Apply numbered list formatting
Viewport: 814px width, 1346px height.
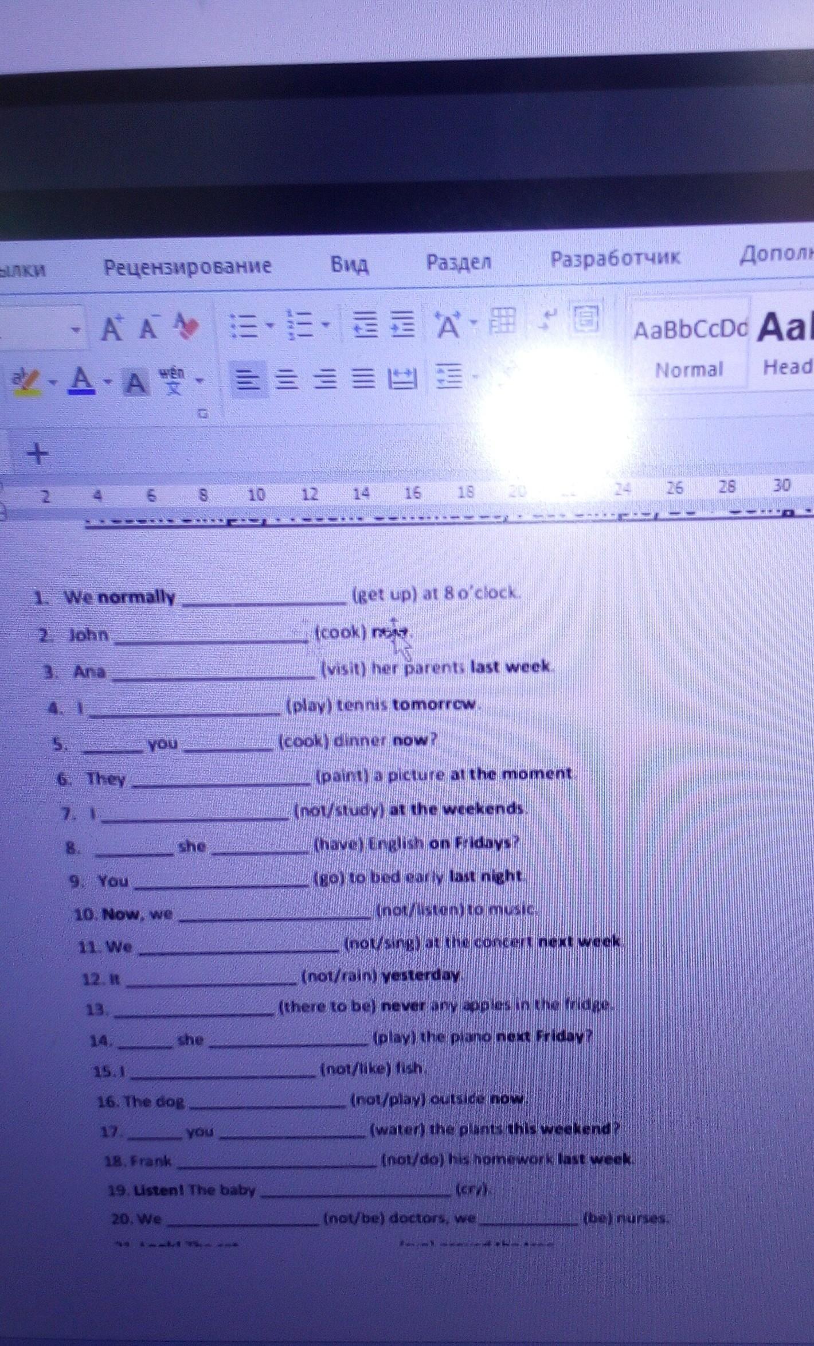click(299, 325)
